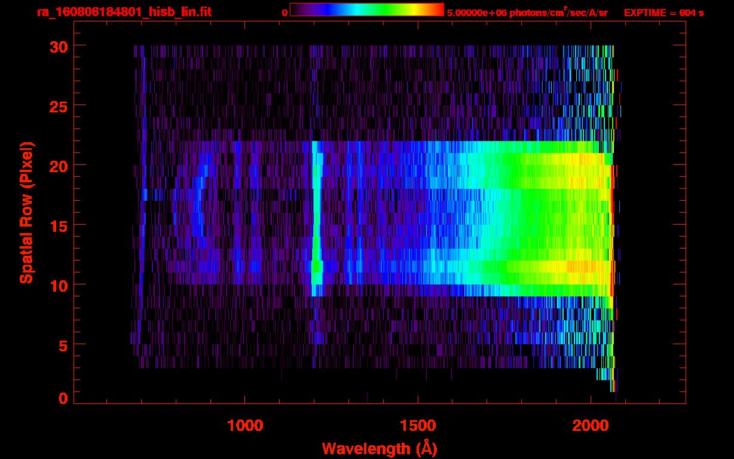Click the 5.00000e+06 photons/cm²/sec/A/sr label

tap(527, 12)
